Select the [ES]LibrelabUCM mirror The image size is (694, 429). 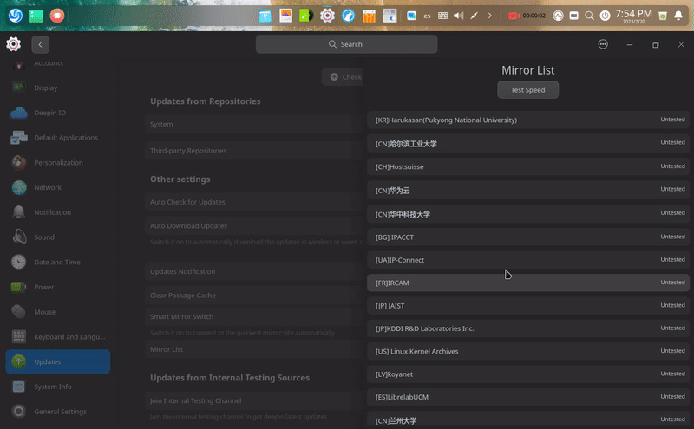click(528, 397)
